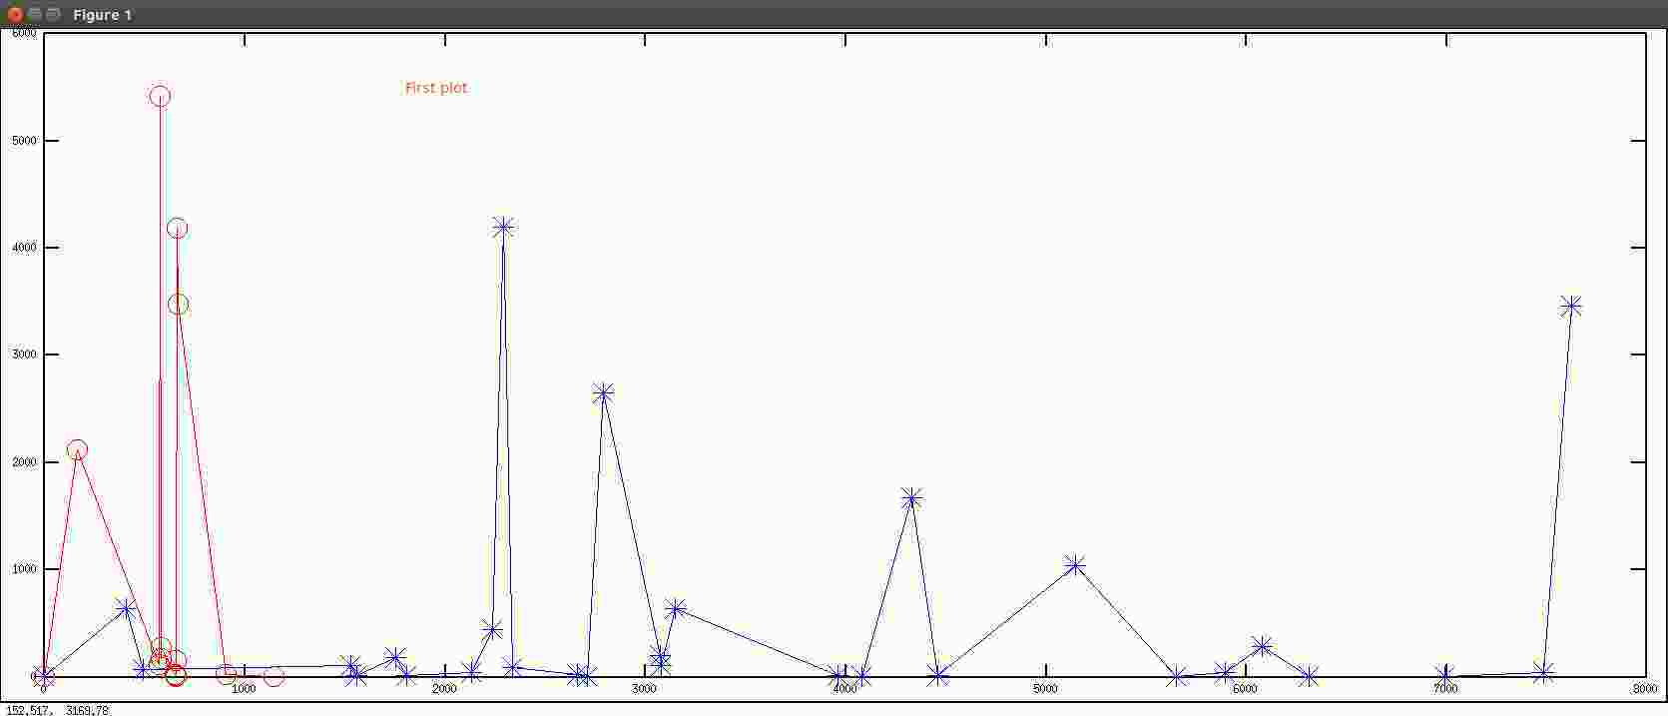Click the y-axis label 4000
This screenshot has height=716, width=1668.
(24, 248)
